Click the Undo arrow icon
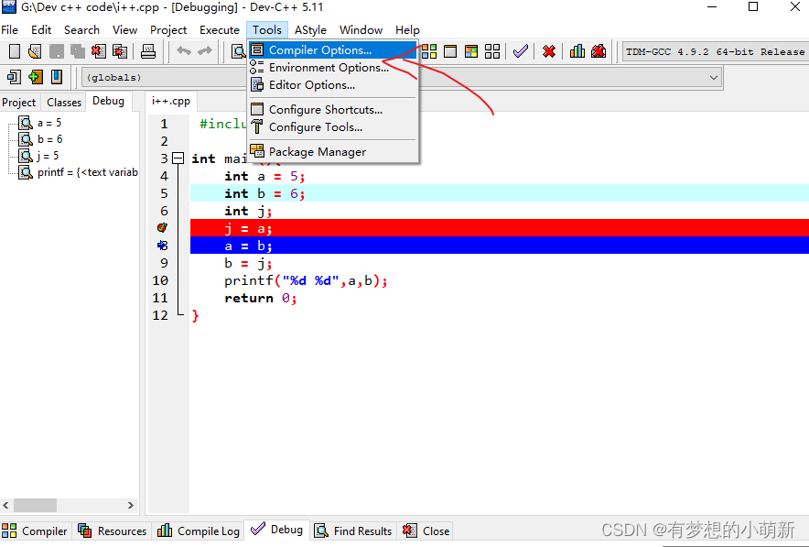 [184, 50]
